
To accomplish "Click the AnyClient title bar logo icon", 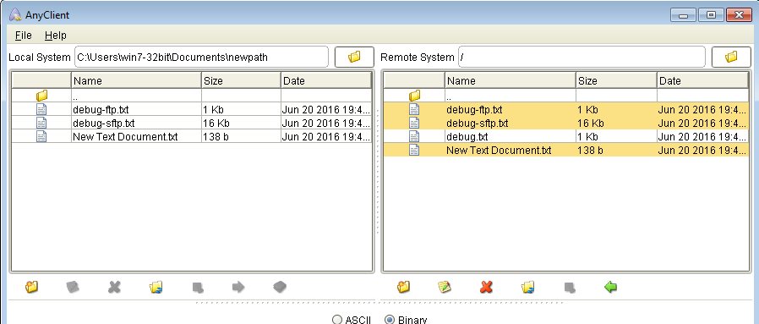I will (15, 14).
